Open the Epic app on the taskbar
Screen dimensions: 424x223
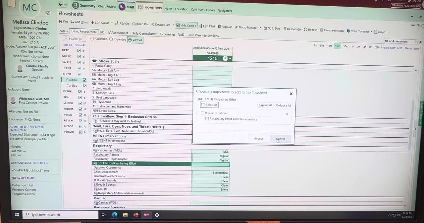tap(146, 215)
